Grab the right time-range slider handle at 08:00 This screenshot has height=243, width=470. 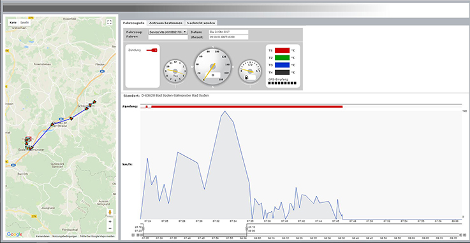tap(247, 228)
